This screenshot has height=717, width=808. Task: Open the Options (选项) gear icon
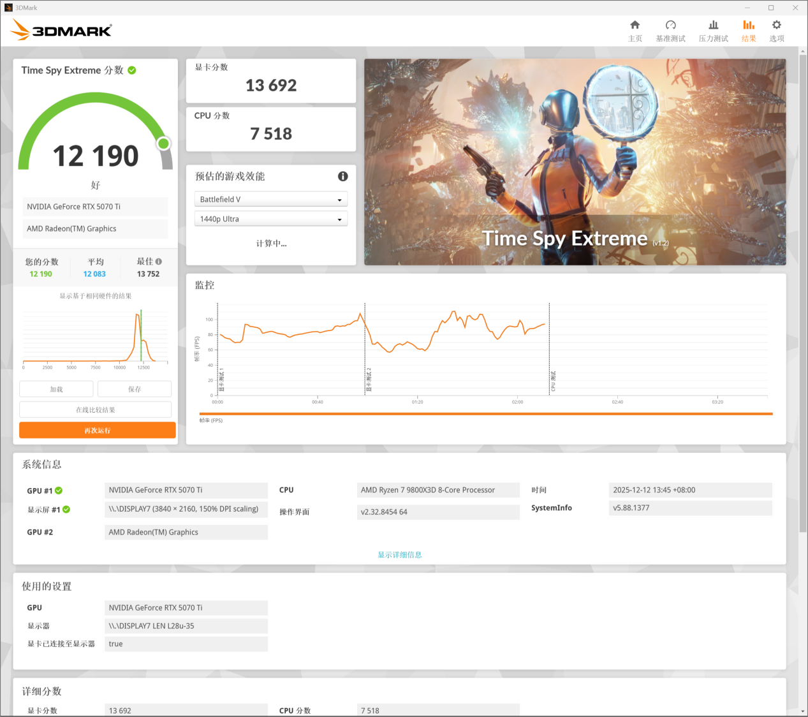(776, 26)
